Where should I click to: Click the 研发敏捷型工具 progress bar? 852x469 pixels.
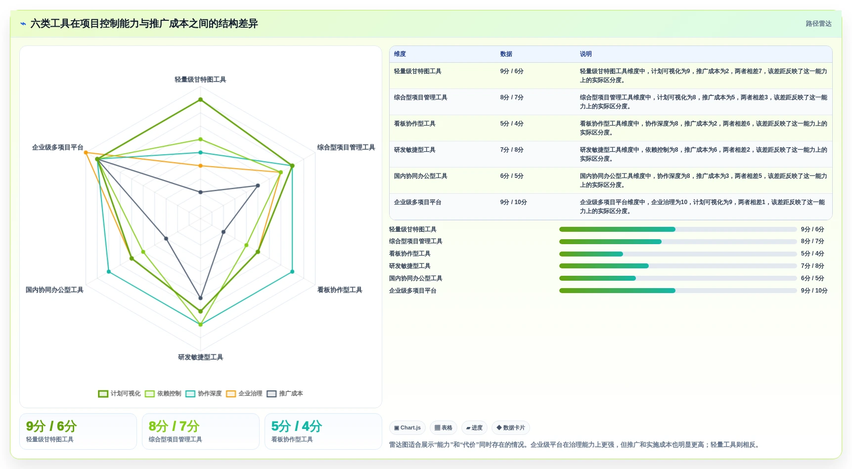[678, 266]
